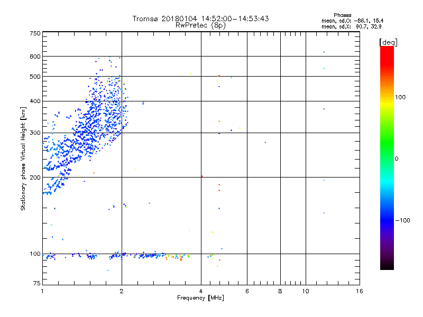The image size is (423, 317).
Task: Click the 'mean, sd,O: -86.1, 15.4' text
Action: 352,21
